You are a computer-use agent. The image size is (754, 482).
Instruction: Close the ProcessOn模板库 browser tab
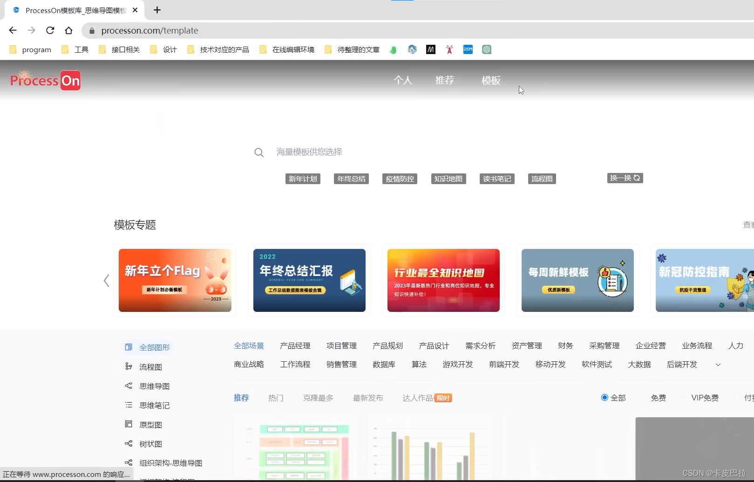[x=135, y=10]
